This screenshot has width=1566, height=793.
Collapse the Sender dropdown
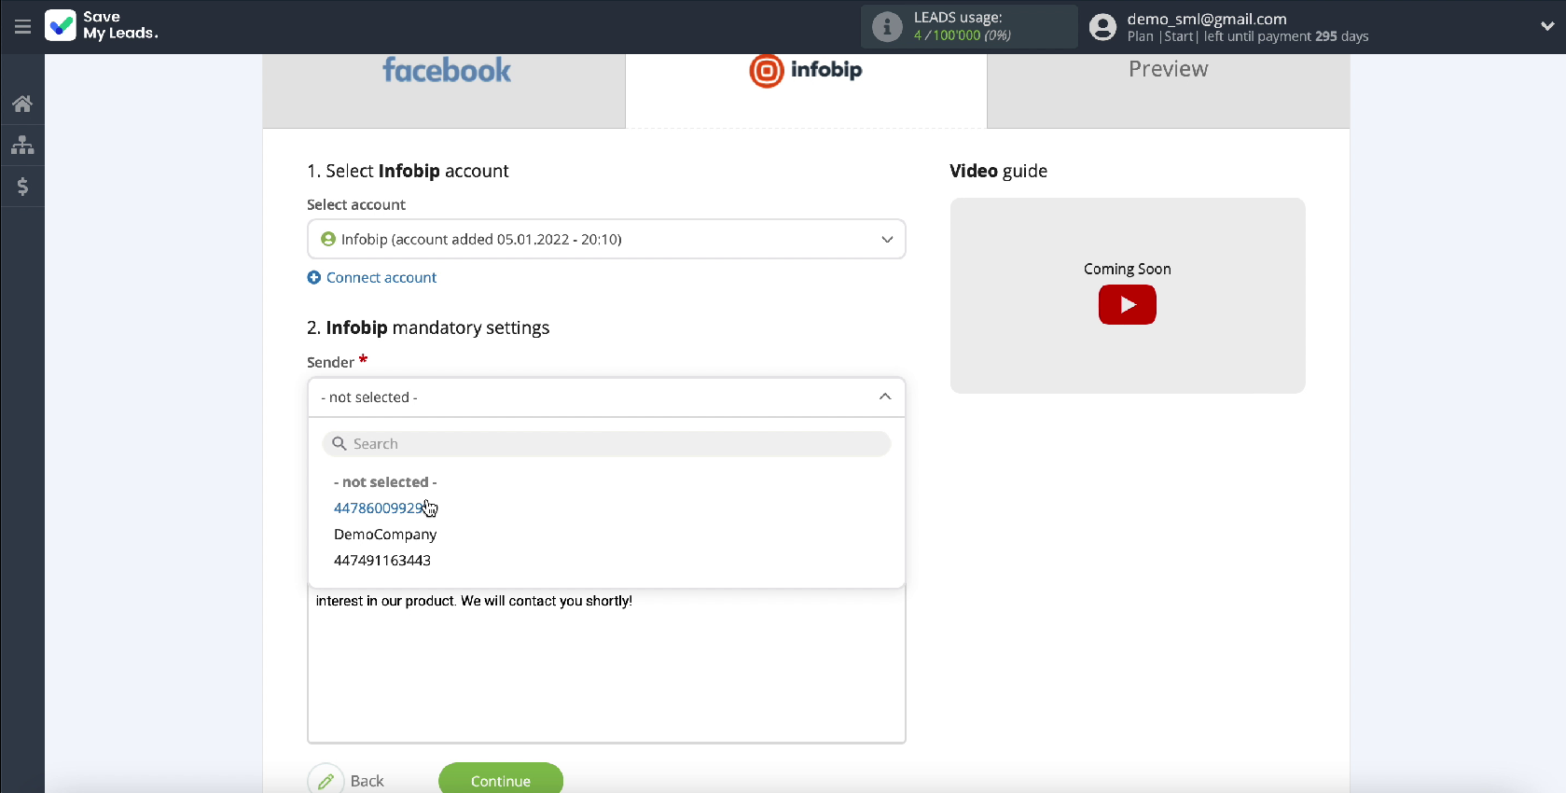pos(606,397)
